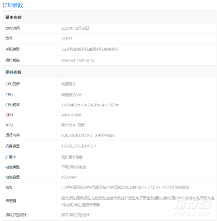217x221 pixels.
Task: Select the NPU label
Action: click(9, 125)
